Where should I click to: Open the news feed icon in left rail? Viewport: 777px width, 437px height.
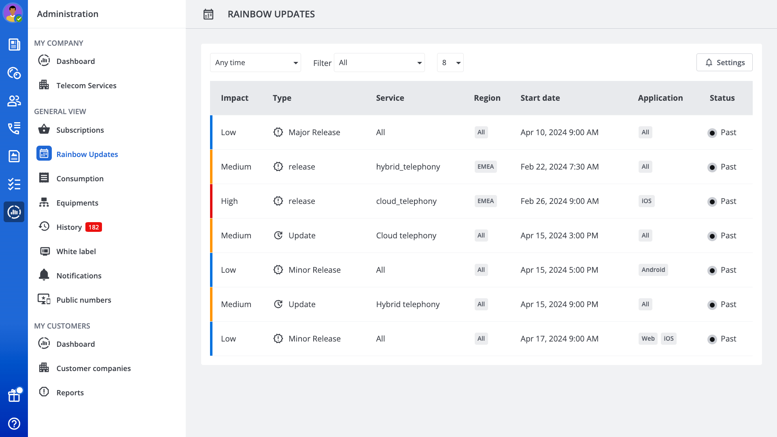pos(14,45)
